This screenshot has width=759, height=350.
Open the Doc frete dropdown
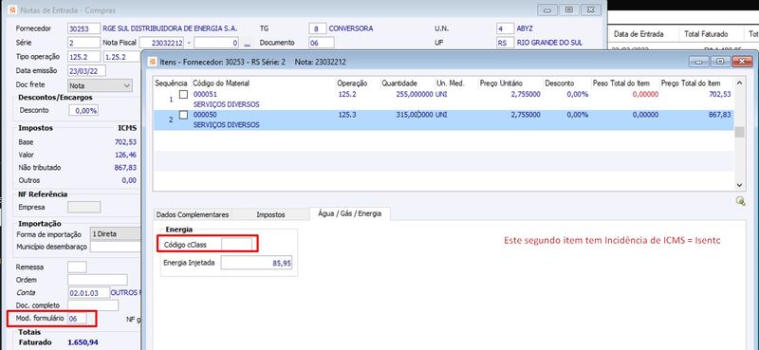100,85
